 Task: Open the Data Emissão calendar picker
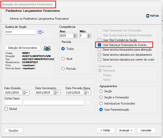pos(26,93)
